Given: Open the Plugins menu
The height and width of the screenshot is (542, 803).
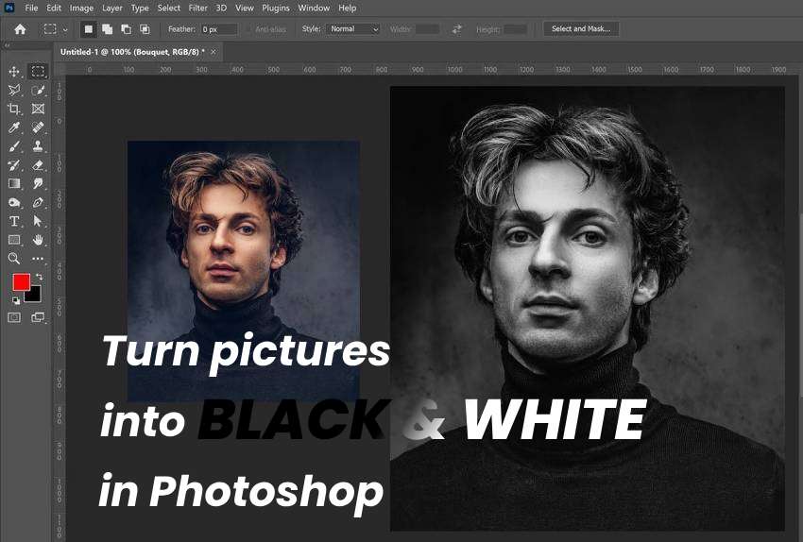Looking at the screenshot, I should [276, 8].
